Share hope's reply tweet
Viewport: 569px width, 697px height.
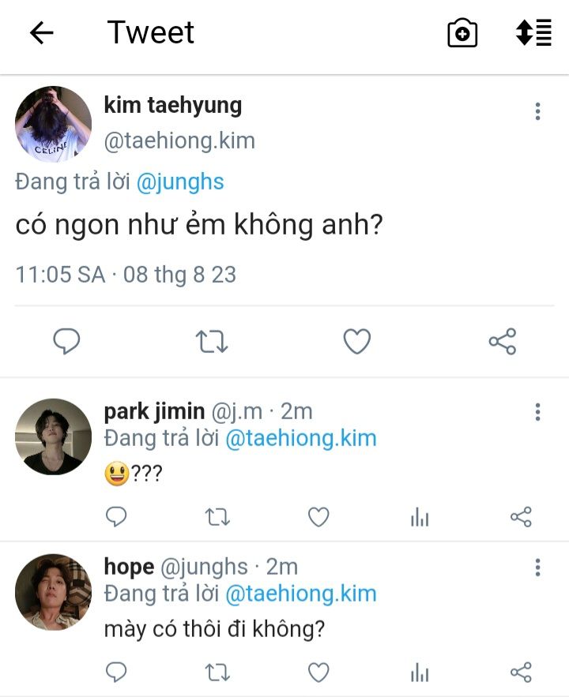click(x=521, y=672)
